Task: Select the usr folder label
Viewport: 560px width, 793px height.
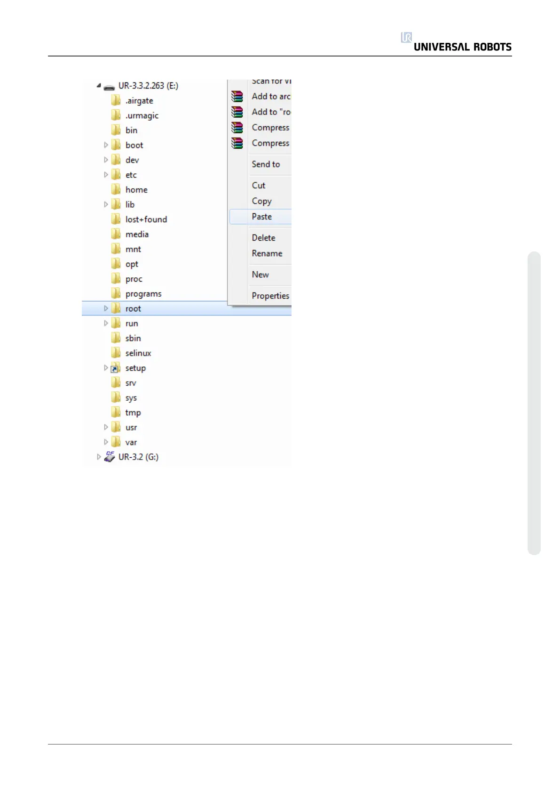Action: point(131,428)
